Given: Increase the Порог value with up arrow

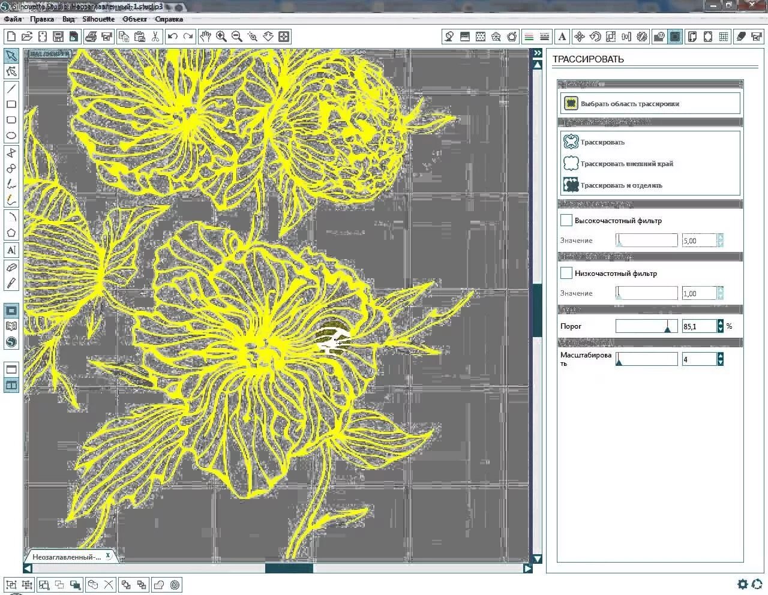Looking at the screenshot, I should 721,323.
